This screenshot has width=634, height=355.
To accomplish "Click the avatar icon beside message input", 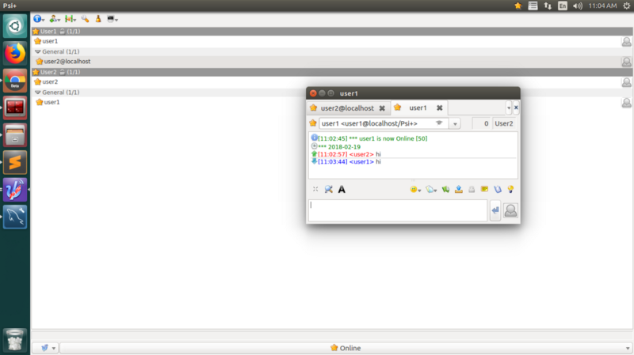I will (510, 210).
